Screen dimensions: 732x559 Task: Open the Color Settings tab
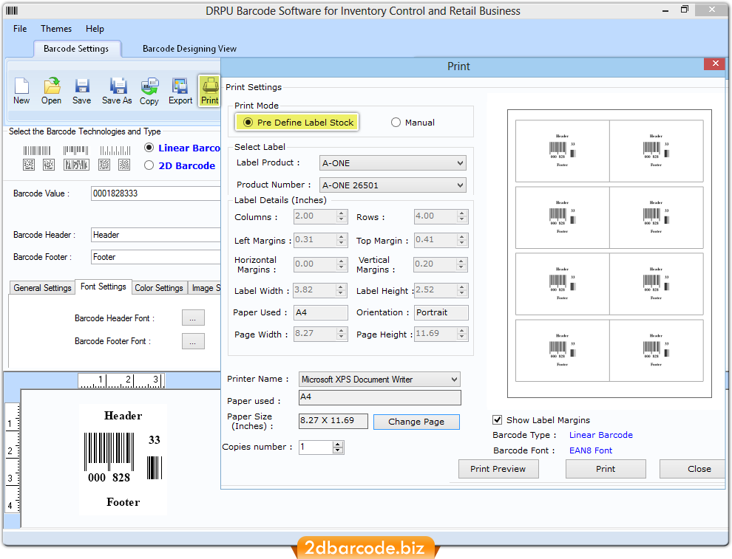pyautogui.click(x=159, y=288)
